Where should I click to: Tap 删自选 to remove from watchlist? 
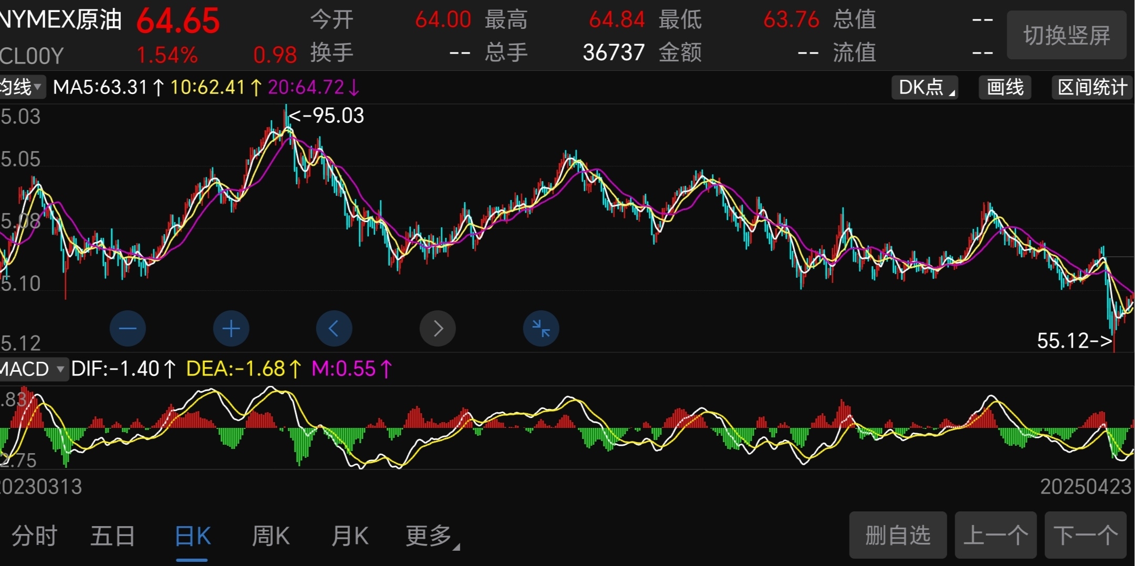coord(898,535)
